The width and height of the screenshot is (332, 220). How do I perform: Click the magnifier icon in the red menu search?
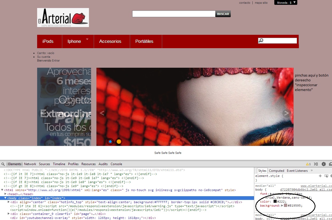pyautogui.click(x=261, y=41)
